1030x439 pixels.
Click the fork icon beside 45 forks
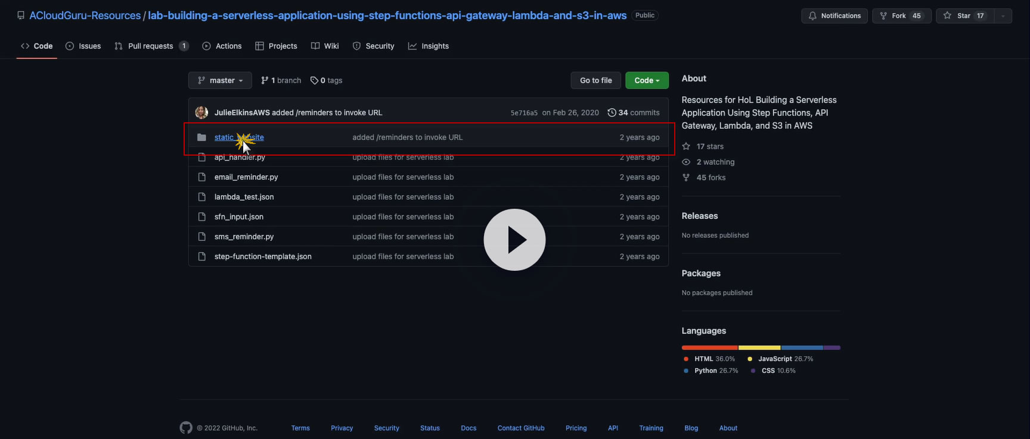686,177
